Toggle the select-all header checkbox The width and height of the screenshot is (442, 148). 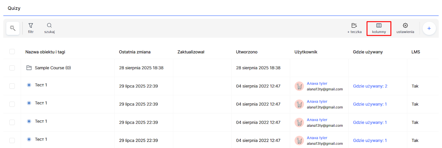pos(12,52)
